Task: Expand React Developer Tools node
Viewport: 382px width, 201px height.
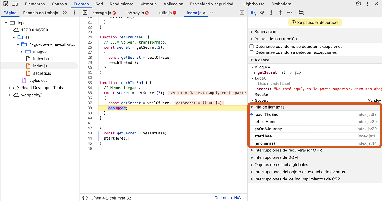Action: coord(10,88)
